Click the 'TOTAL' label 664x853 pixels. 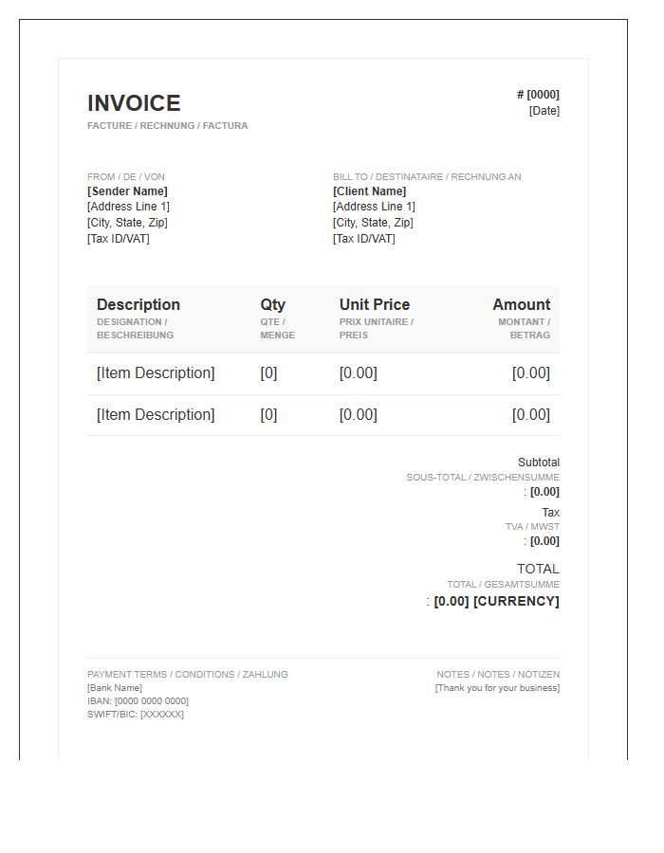tap(538, 569)
